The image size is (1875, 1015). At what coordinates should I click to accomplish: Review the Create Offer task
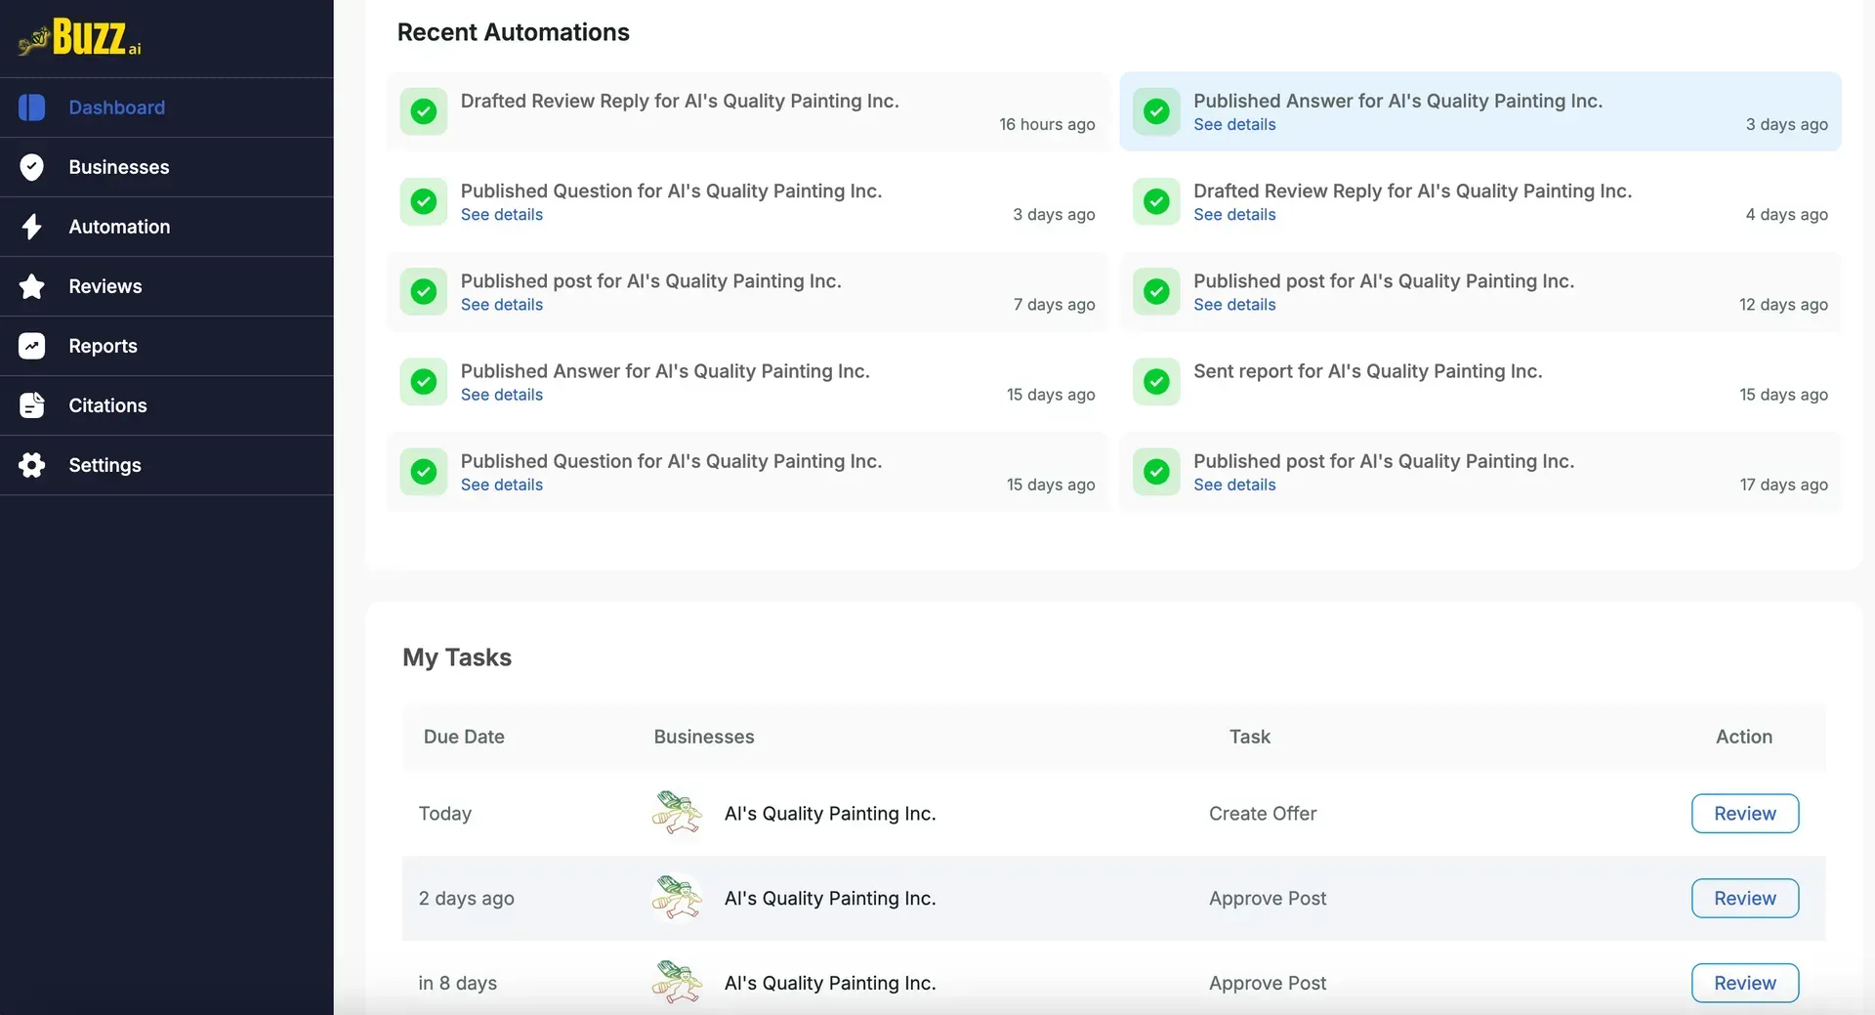(1745, 813)
